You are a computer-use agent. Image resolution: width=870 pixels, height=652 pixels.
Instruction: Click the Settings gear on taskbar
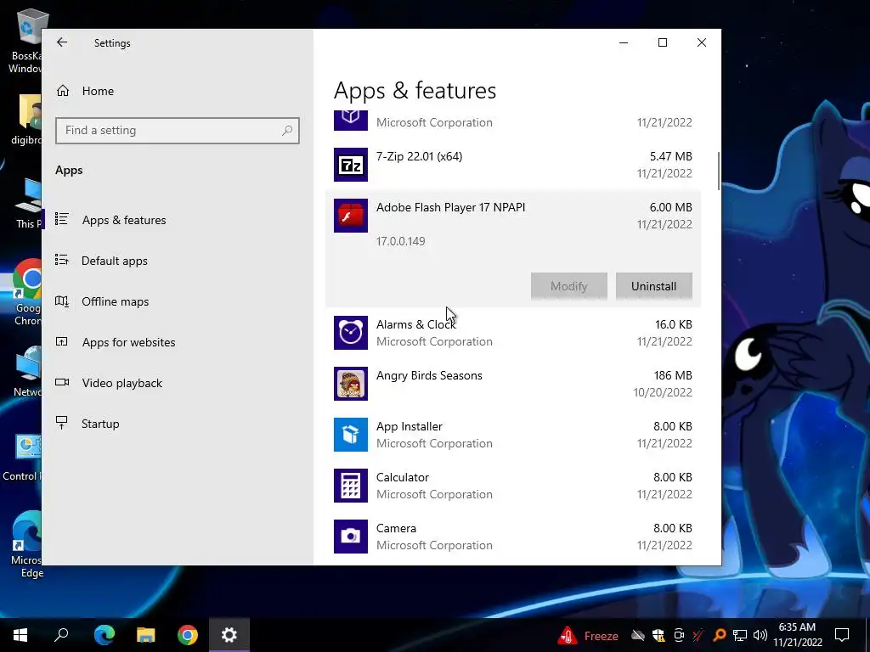229,635
